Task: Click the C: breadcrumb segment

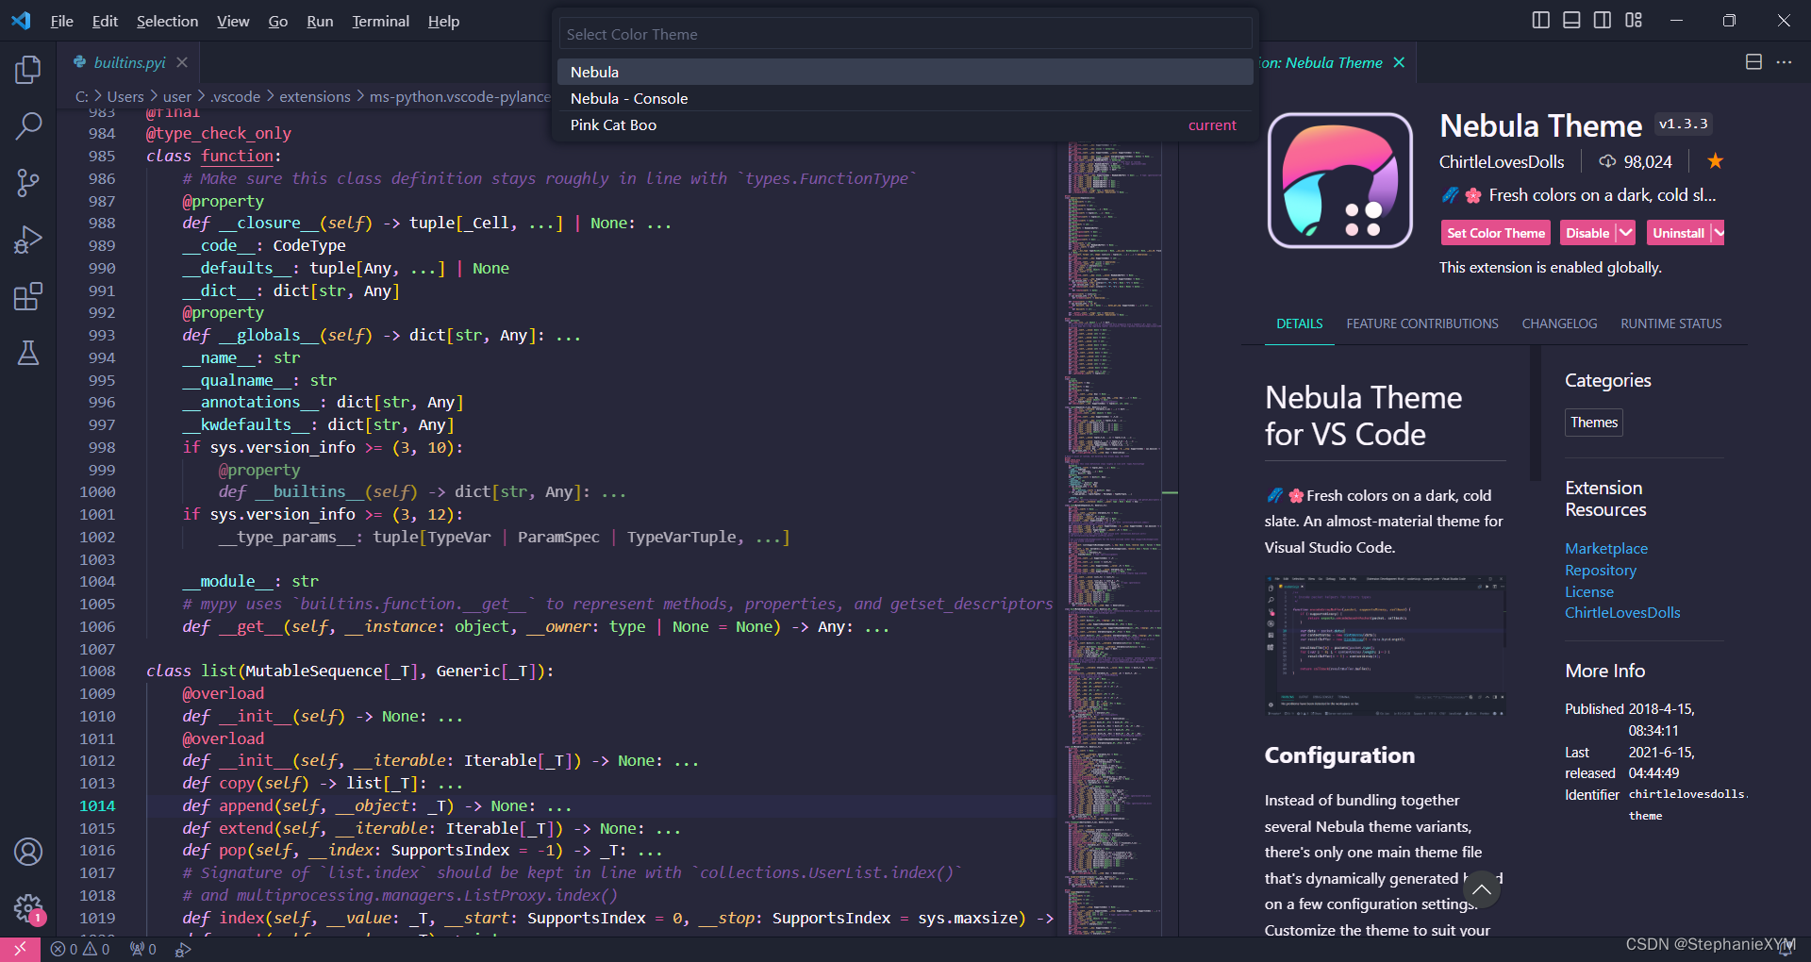Action: click(82, 96)
